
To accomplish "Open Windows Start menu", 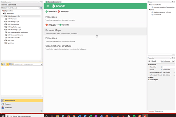I will [3, 116].
